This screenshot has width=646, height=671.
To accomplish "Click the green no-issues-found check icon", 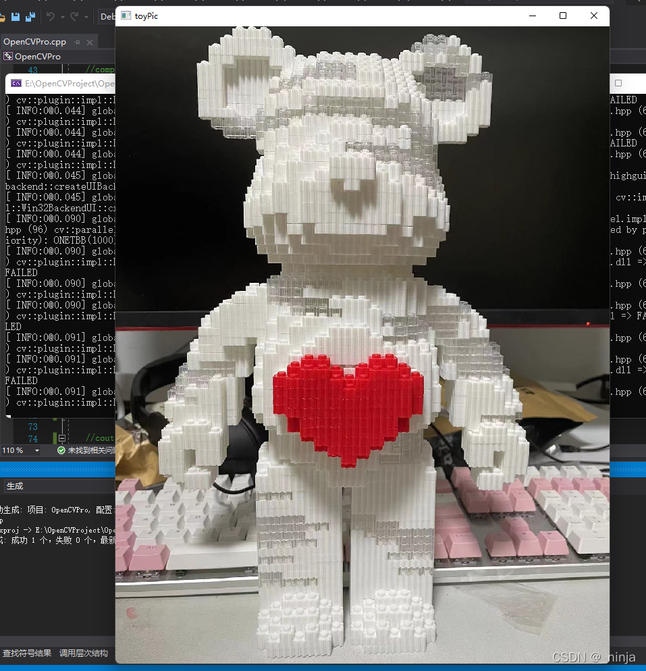I will coord(61,450).
